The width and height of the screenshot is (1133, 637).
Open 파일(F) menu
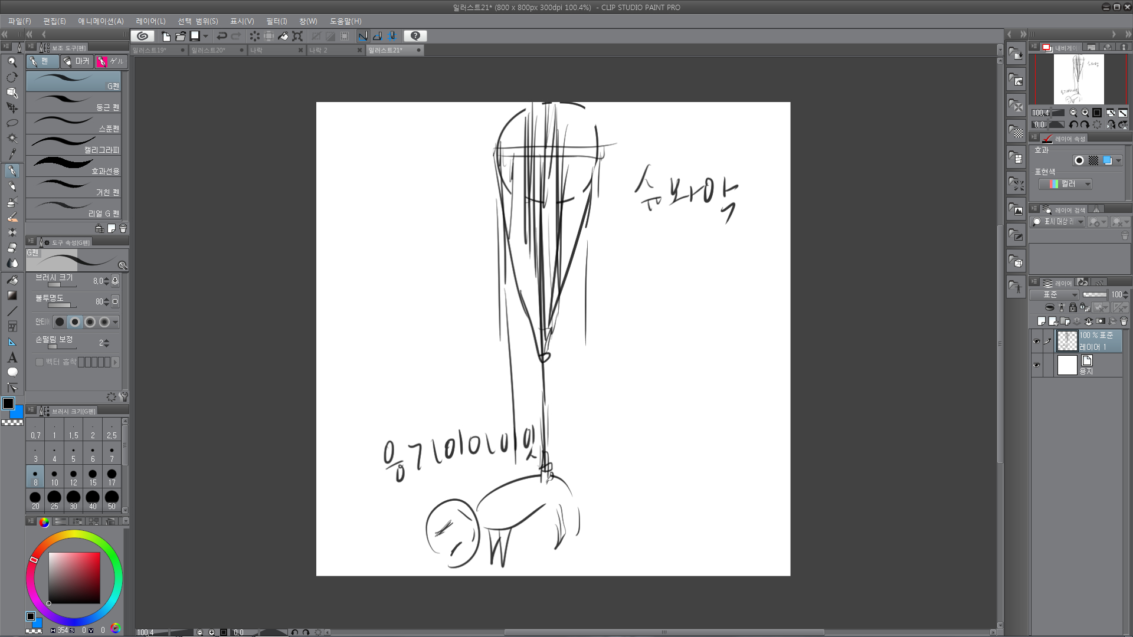20,21
